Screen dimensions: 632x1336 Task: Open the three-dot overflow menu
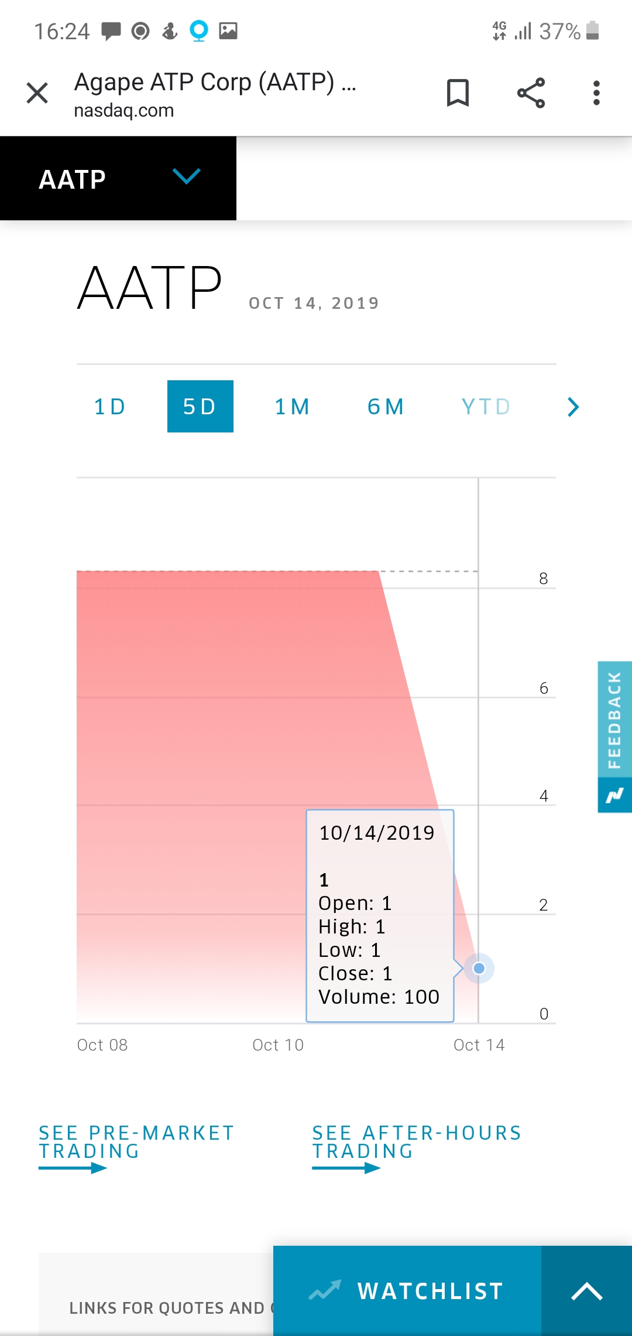(596, 93)
